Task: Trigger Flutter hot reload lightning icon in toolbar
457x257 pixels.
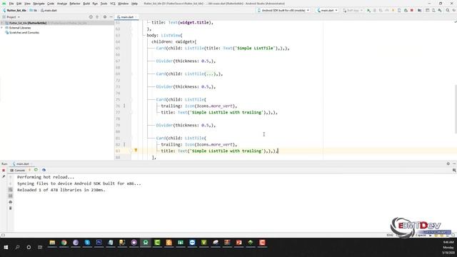Action: (393, 10)
